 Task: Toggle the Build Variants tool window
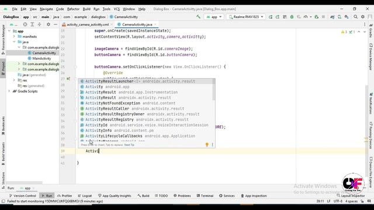point(3,154)
